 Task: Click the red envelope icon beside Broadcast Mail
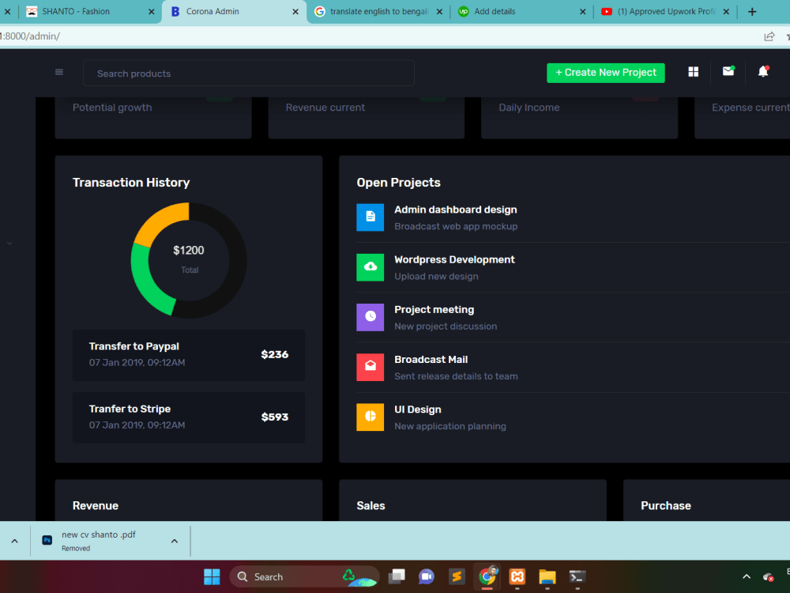(371, 367)
